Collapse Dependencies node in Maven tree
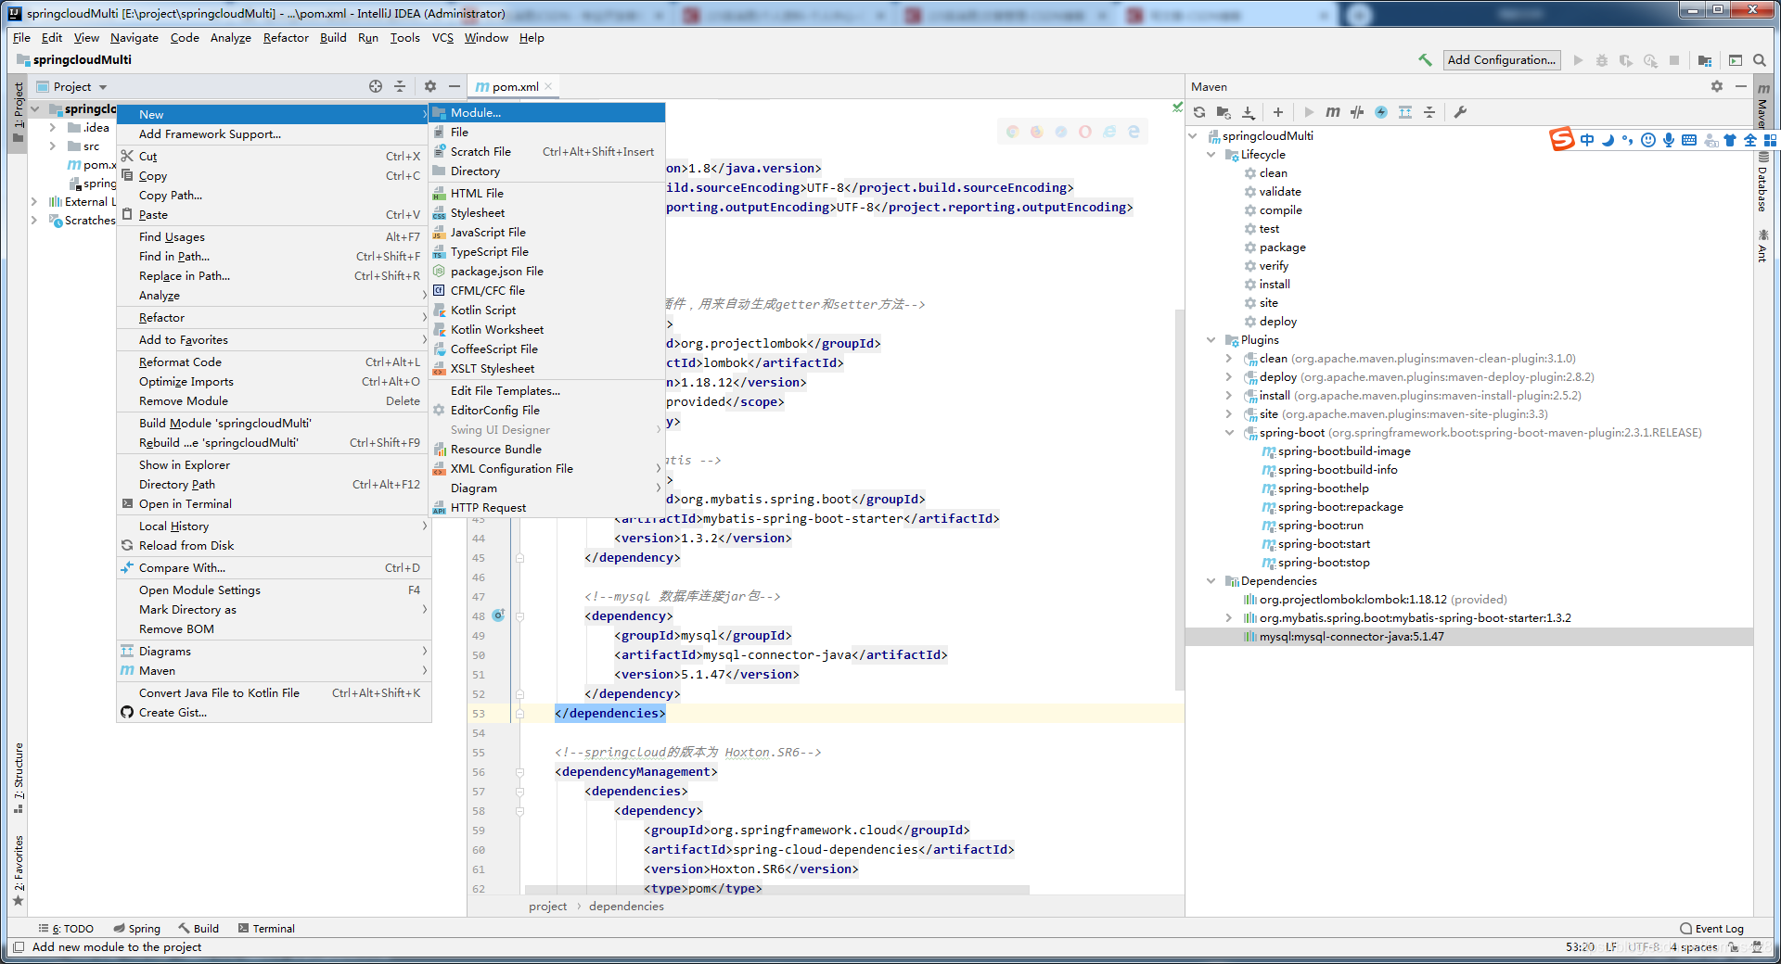Image resolution: width=1781 pixels, height=964 pixels. [1211, 581]
